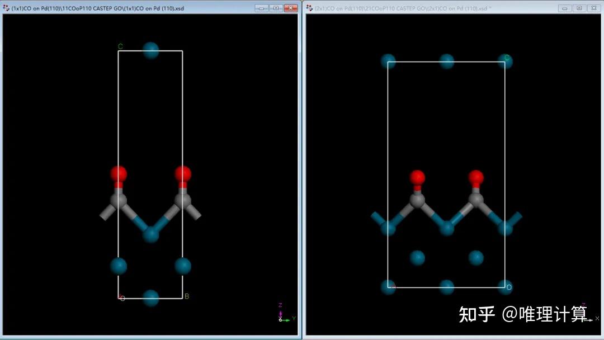The width and height of the screenshot is (604, 340).
Task: Select the second-layer left Pd atom in the (2x1) window
Action: click(417, 258)
